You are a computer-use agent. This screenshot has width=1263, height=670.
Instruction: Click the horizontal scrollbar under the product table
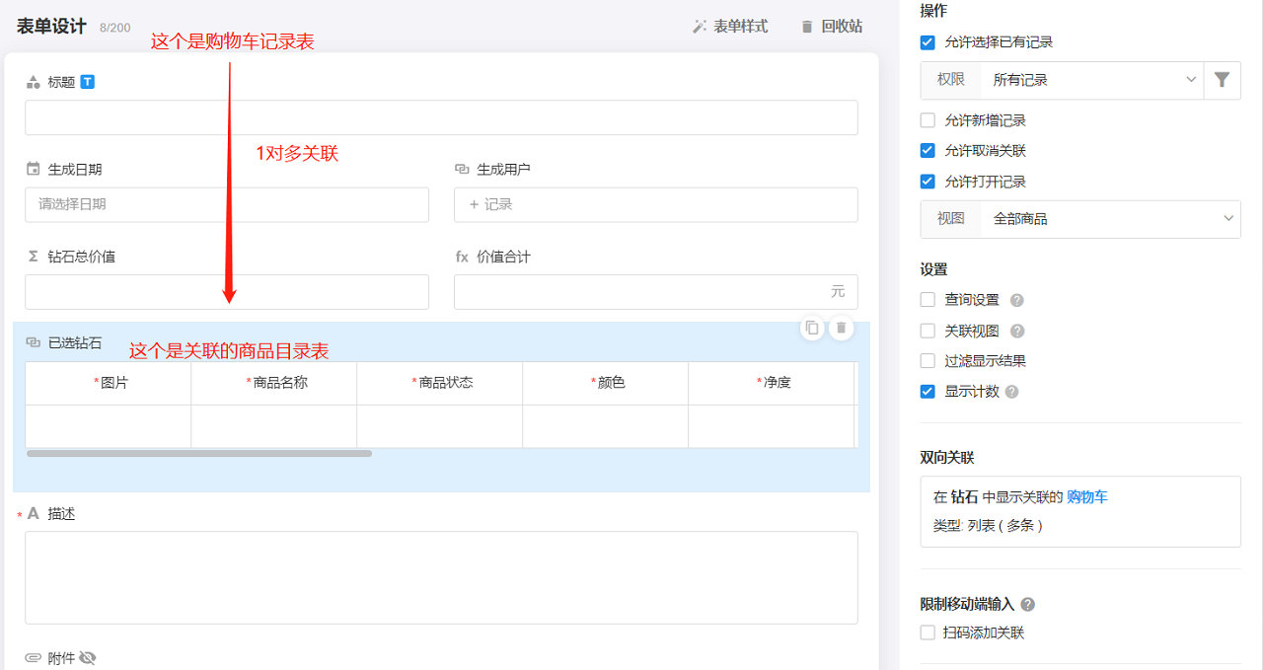(197, 453)
